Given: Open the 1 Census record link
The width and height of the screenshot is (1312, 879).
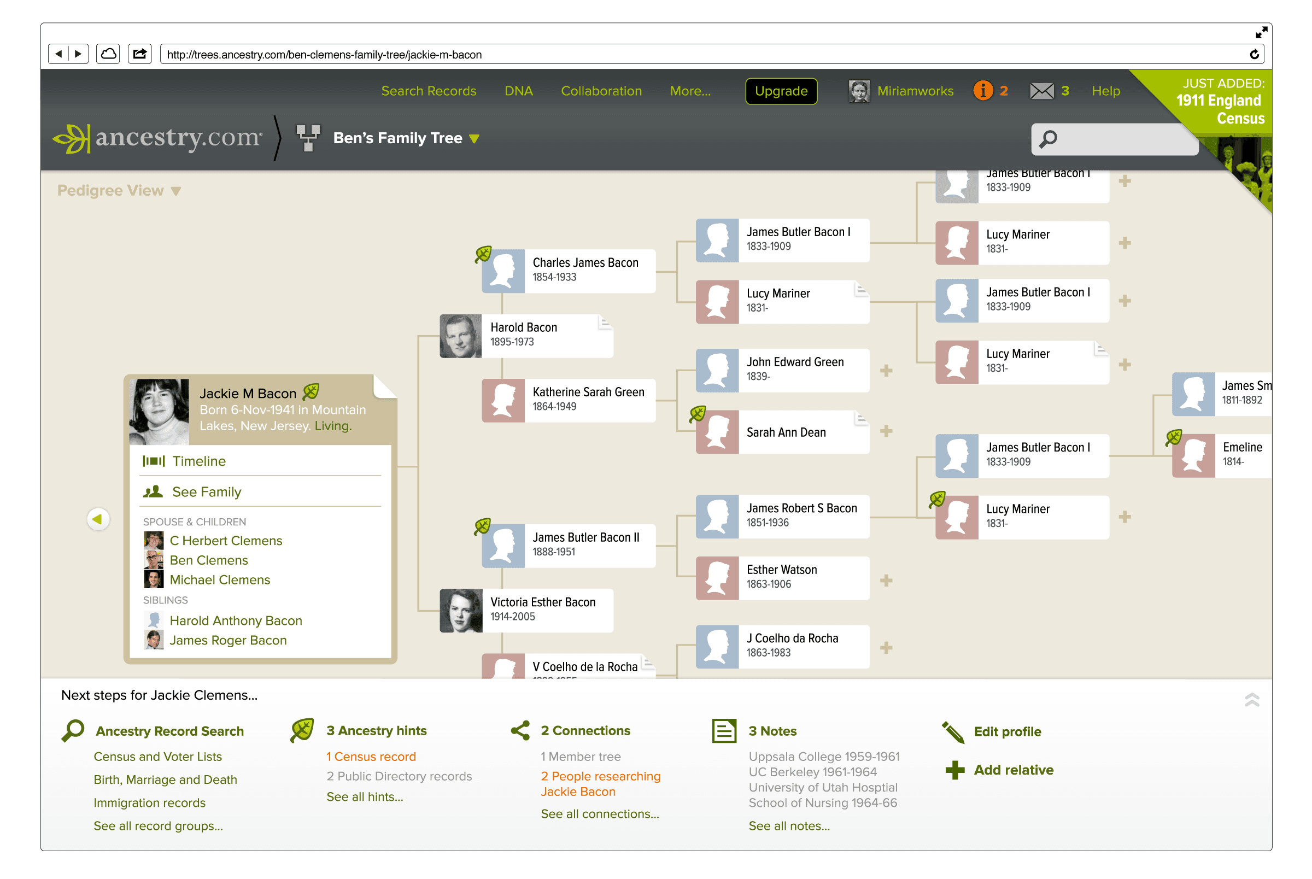Looking at the screenshot, I should click(x=371, y=756).
